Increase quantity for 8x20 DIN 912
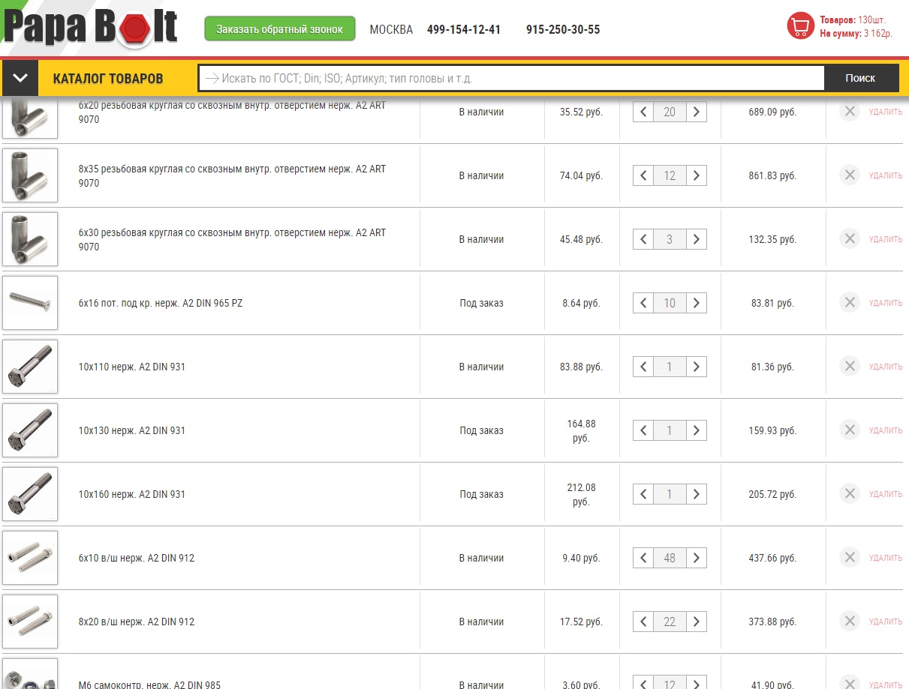909x689 pixels. click(697, 622)
